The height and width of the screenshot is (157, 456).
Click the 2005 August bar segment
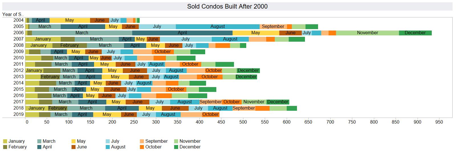coord(218,27)
